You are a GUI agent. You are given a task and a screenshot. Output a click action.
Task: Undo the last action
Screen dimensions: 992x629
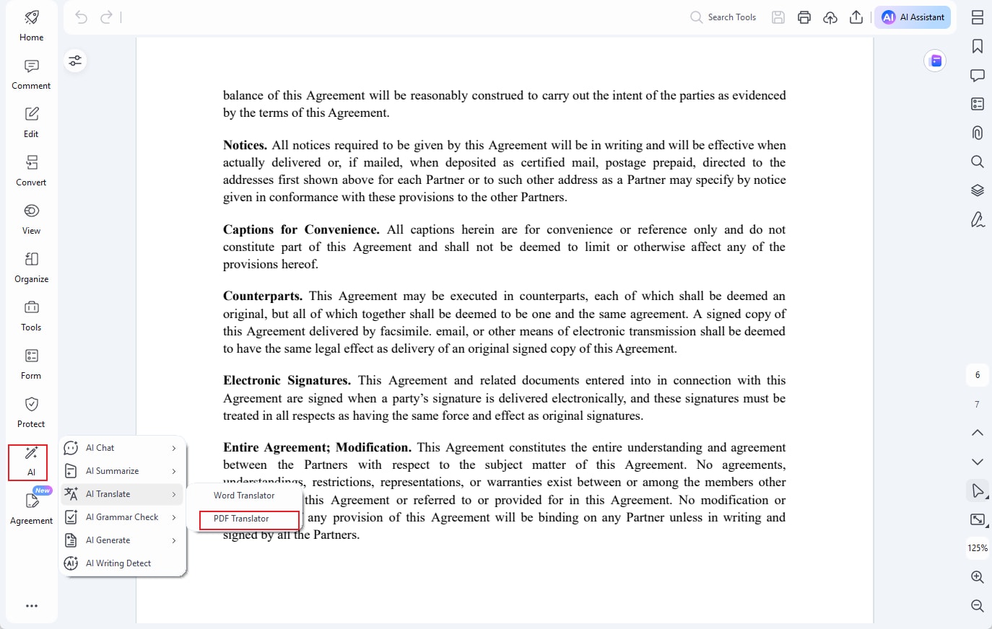coord(81,17)
